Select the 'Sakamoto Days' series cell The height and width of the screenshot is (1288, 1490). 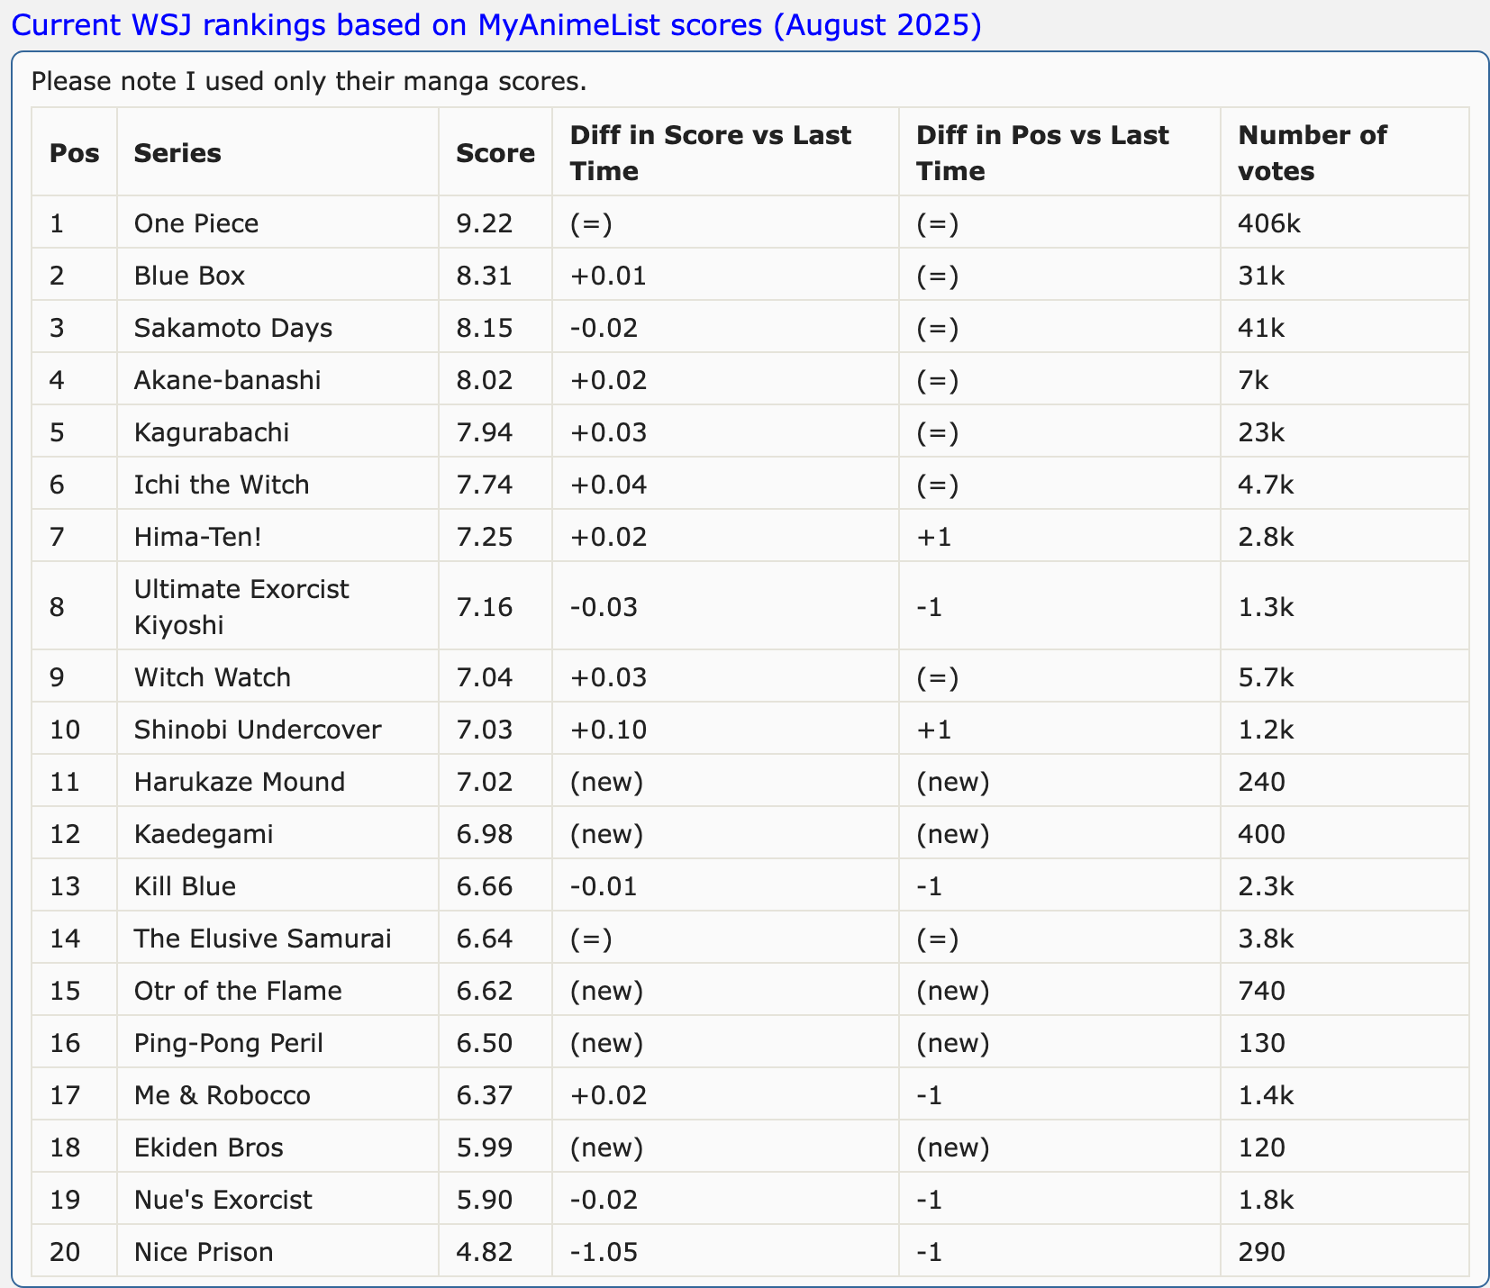277,327
